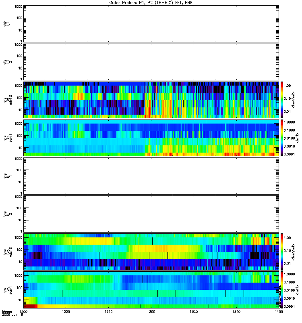Click the 0.0001 value on thb scm1 color bar
The height and width of the screenshot is (323, 302).
[x=289, y=154]
